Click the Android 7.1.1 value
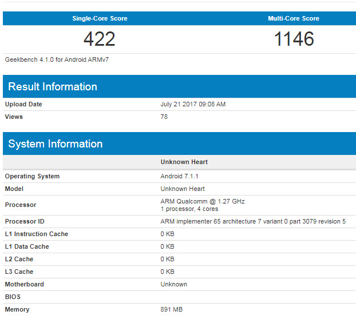356x323 pixels. click(x=179, y=176)
